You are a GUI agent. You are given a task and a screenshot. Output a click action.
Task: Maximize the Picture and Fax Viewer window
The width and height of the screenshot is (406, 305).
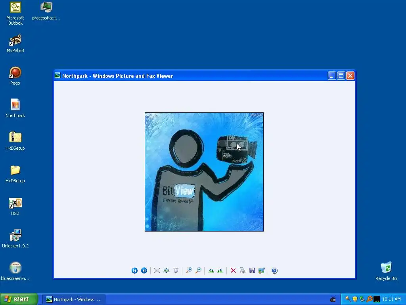pos(341,76)
